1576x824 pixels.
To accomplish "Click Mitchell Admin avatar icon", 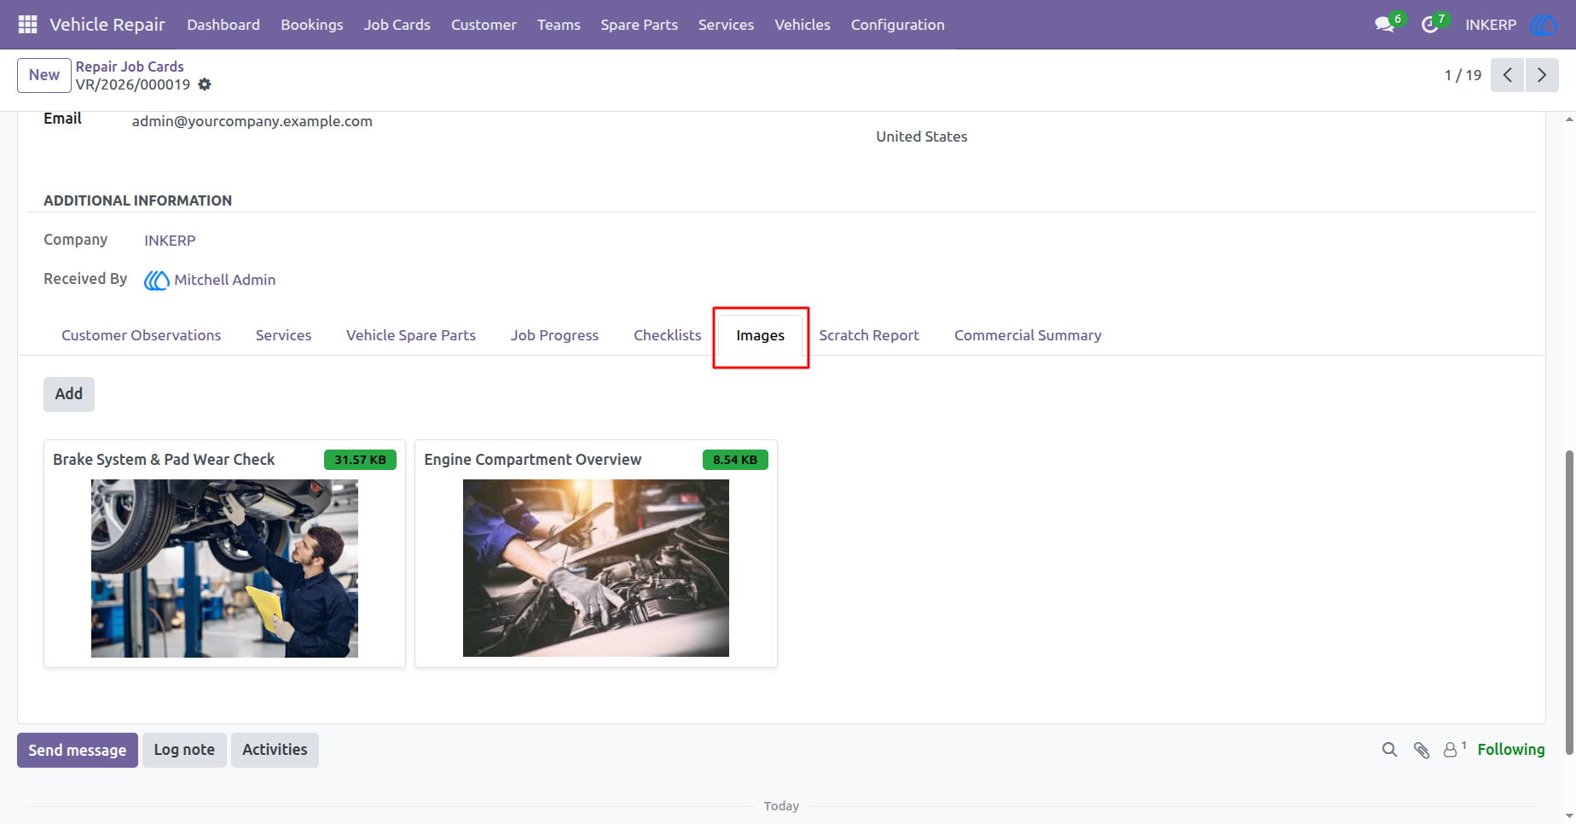I will (156, 280).
